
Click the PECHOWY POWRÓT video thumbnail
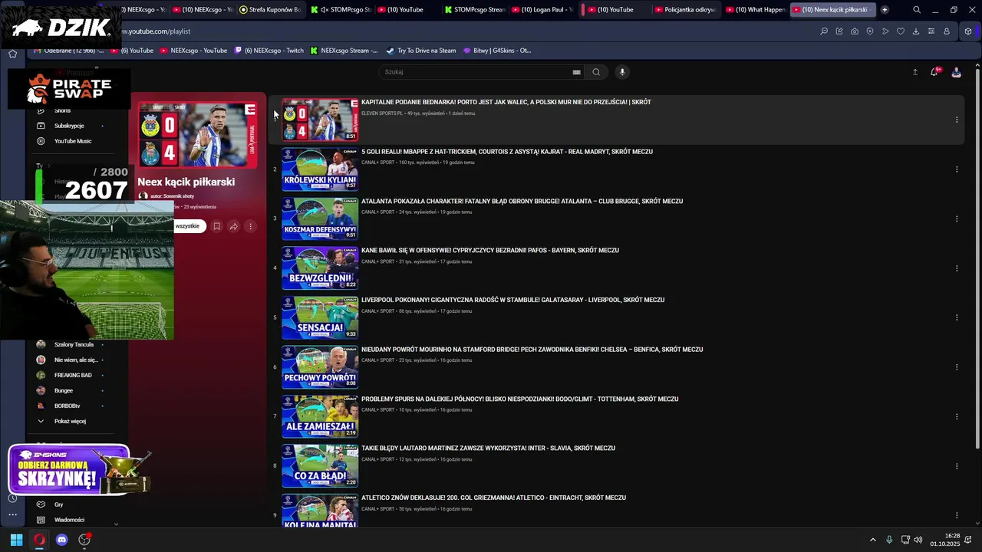pyautogui.click(x=320, y=367)
